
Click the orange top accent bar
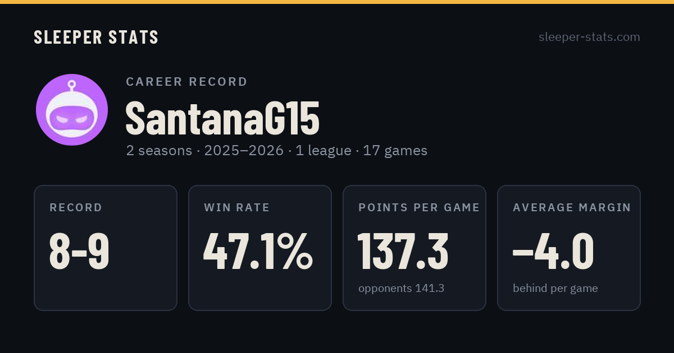[x=337, y=2]
